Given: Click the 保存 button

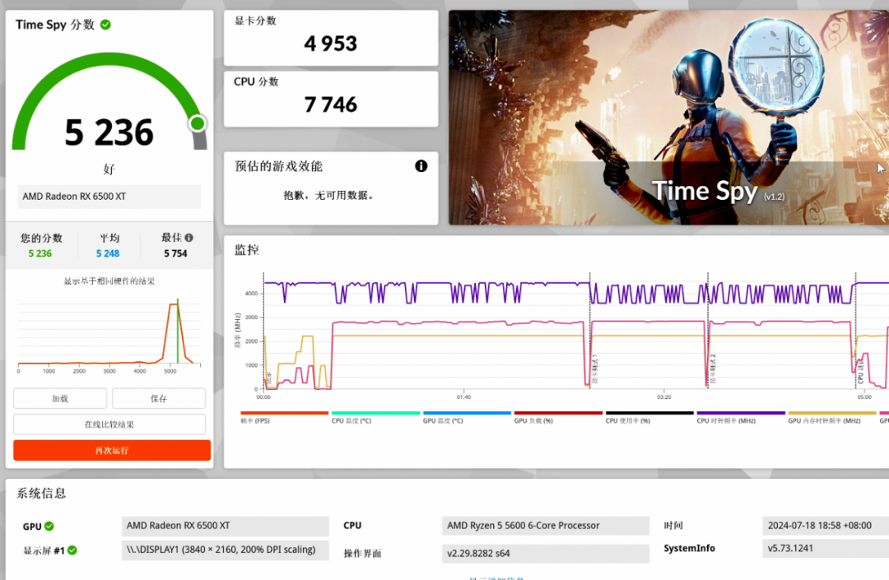Looking at the screenshot, I should click(x=159, y=398).
